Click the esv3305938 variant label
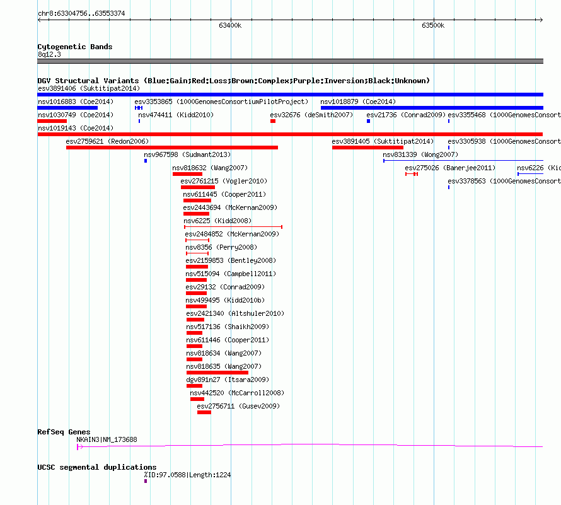This screenshot has width=561, height=505. [504, 141]
